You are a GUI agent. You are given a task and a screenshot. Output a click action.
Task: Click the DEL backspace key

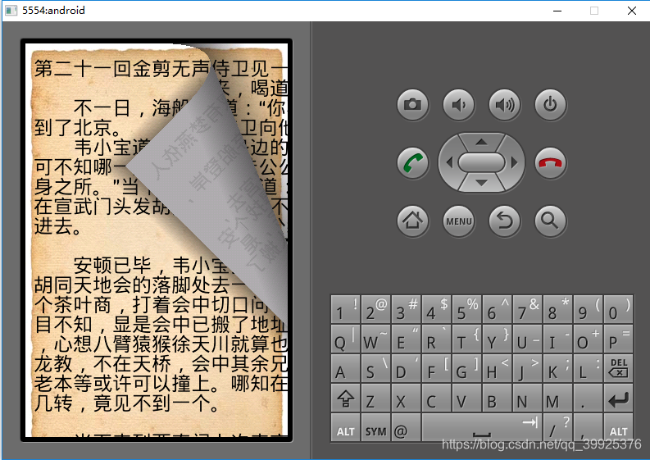click(619, 368)
